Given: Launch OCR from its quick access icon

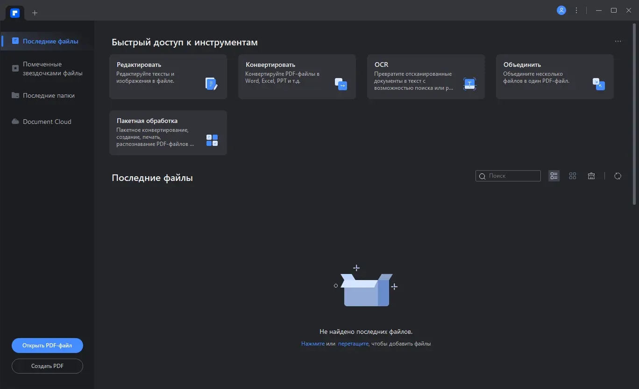Looking at the screenshot, I should click(x=469, y=84).
